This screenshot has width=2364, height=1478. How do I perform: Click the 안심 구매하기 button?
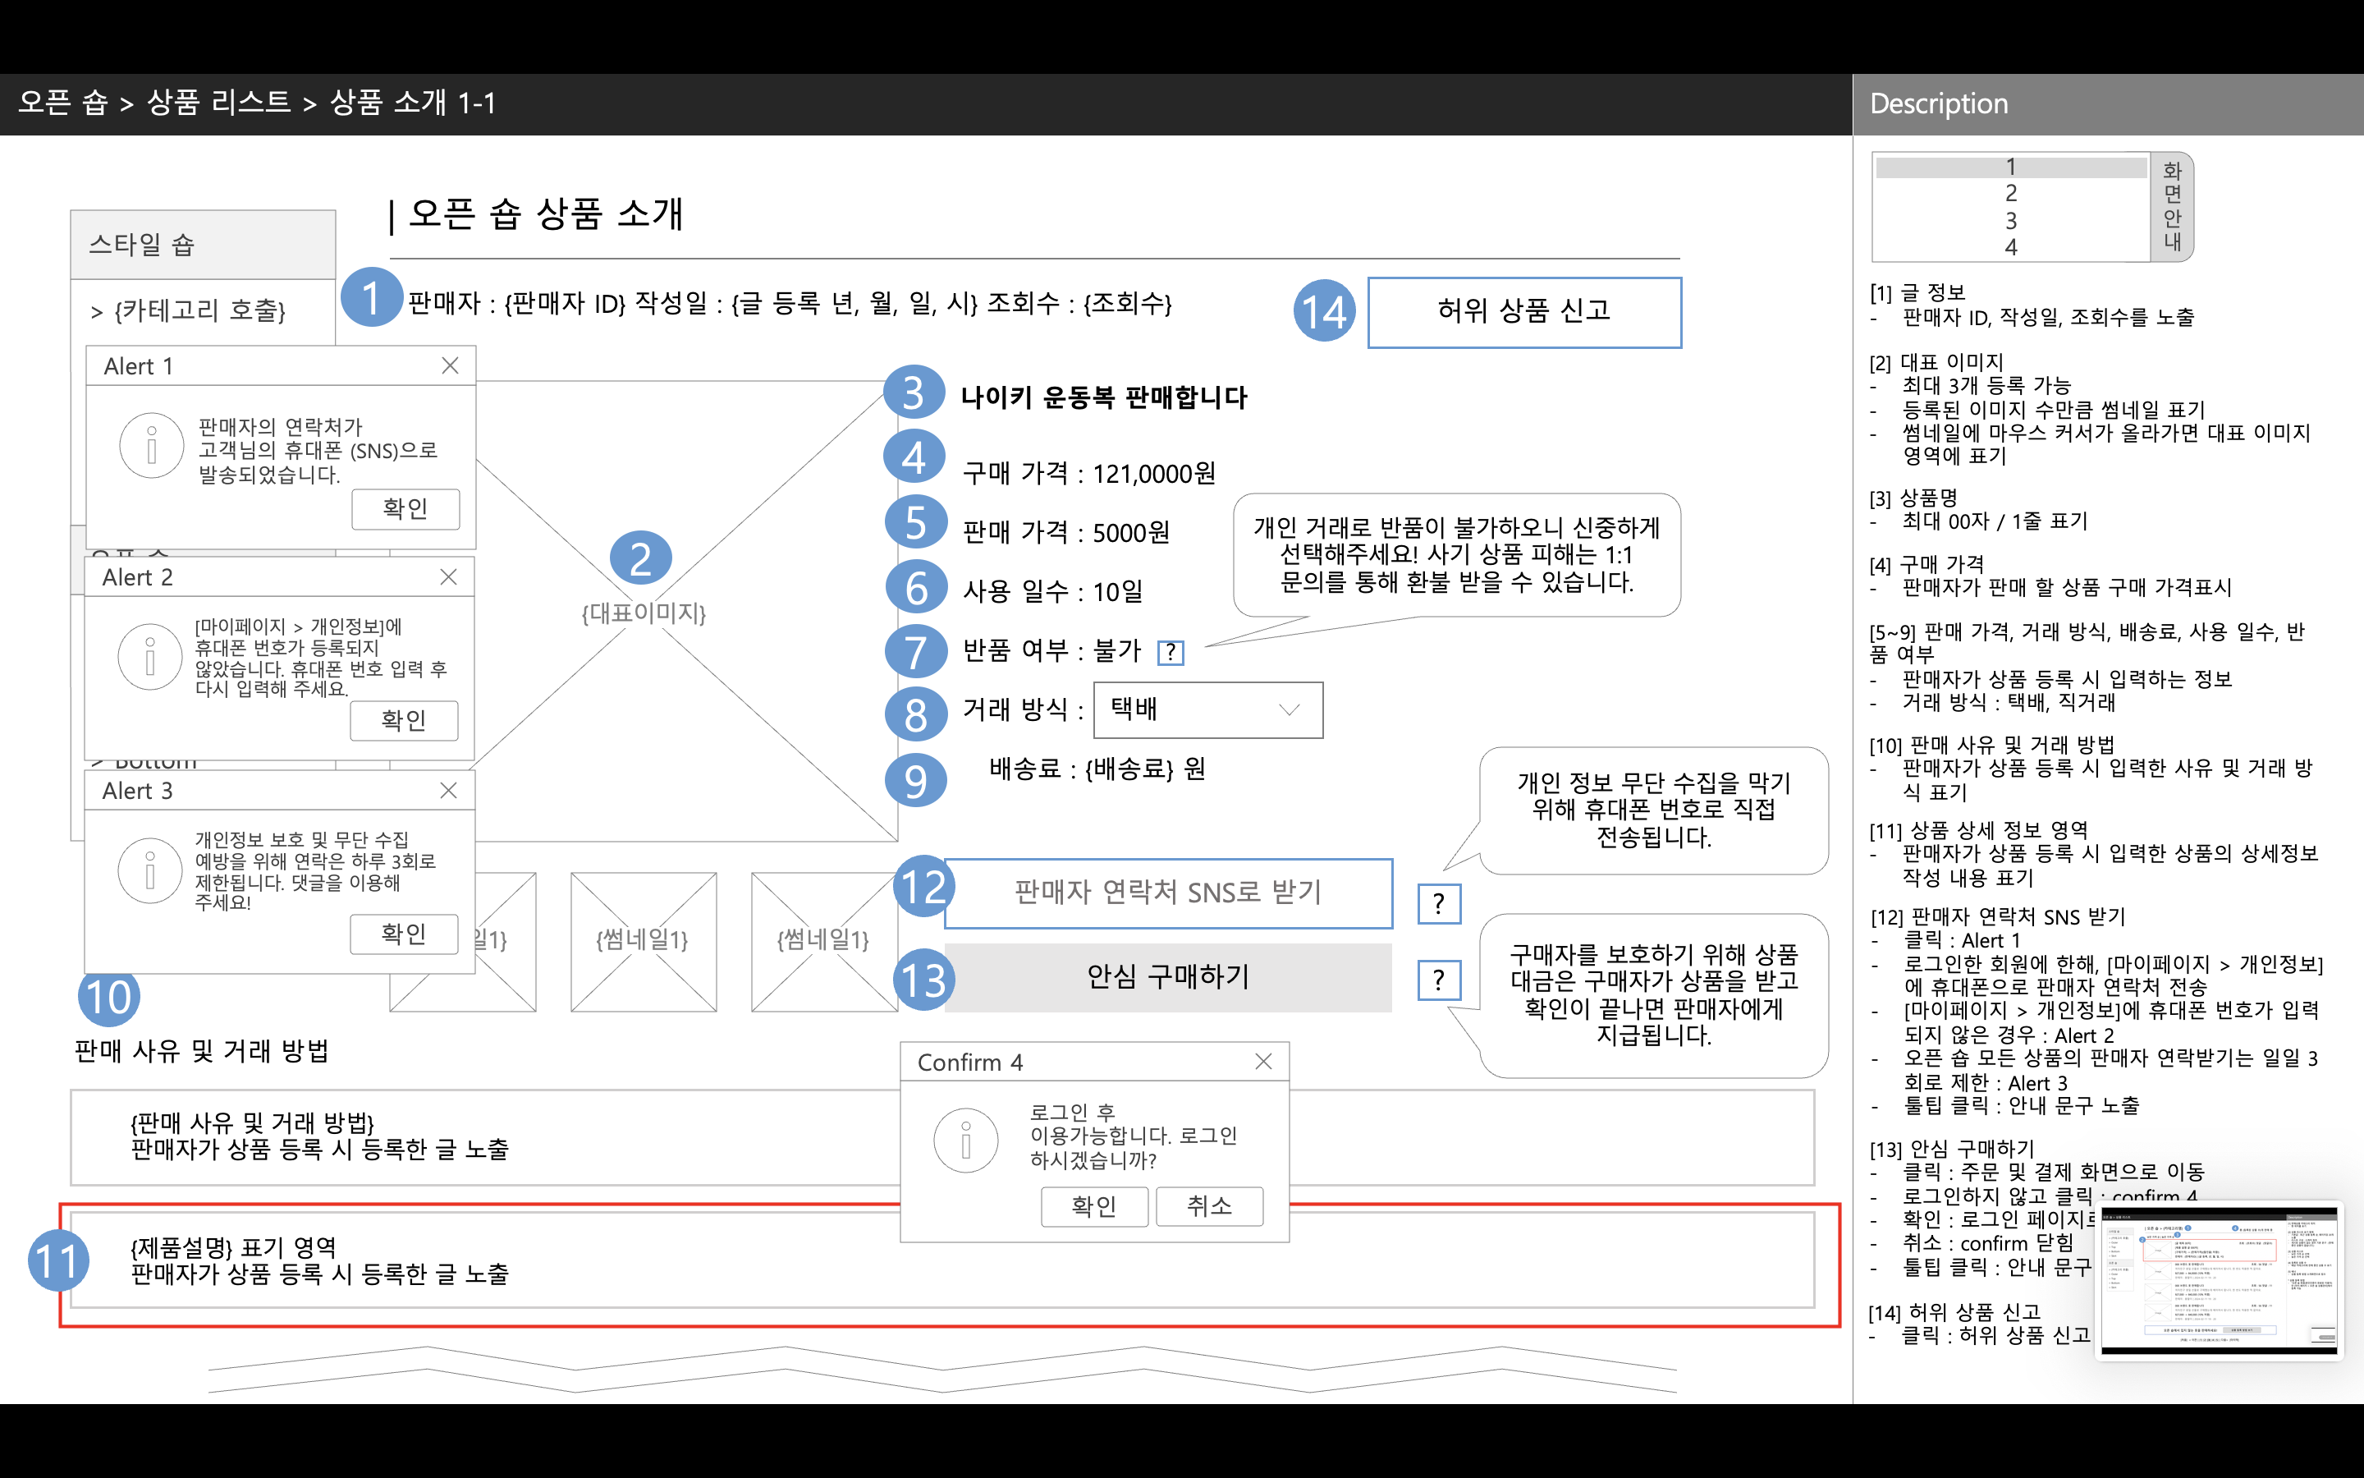(x=1168, y=977)
